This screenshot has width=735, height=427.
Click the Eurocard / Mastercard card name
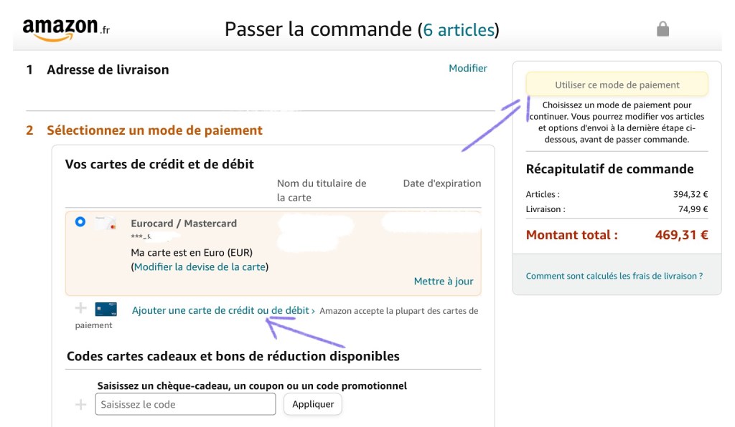pos(184,224)
